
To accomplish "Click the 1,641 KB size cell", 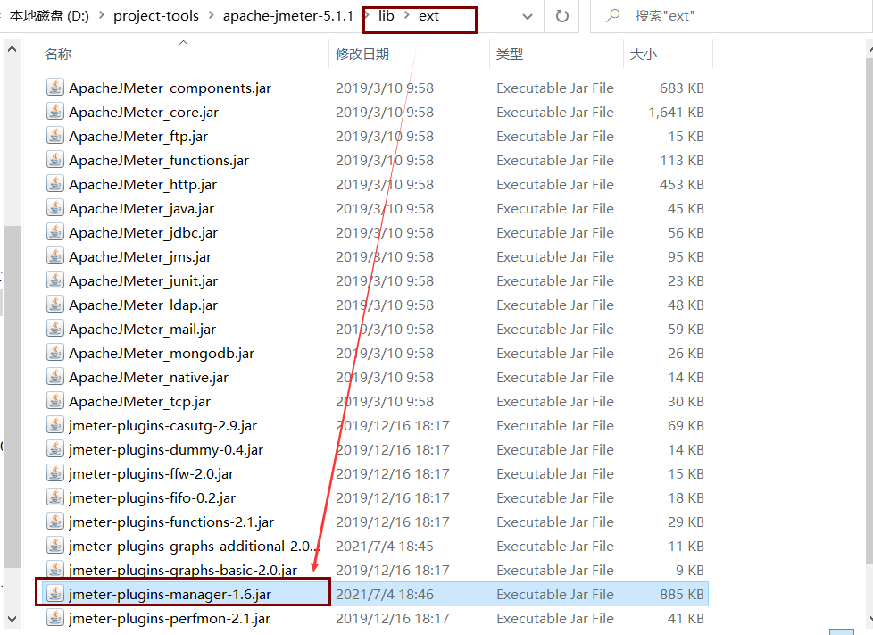I will (x=676, y=112).
